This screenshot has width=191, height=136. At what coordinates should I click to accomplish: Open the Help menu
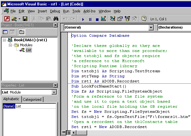tap(117, 11)
